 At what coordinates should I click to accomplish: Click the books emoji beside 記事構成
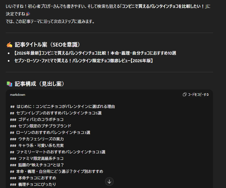pyautogui.click(x=9, y=84)
